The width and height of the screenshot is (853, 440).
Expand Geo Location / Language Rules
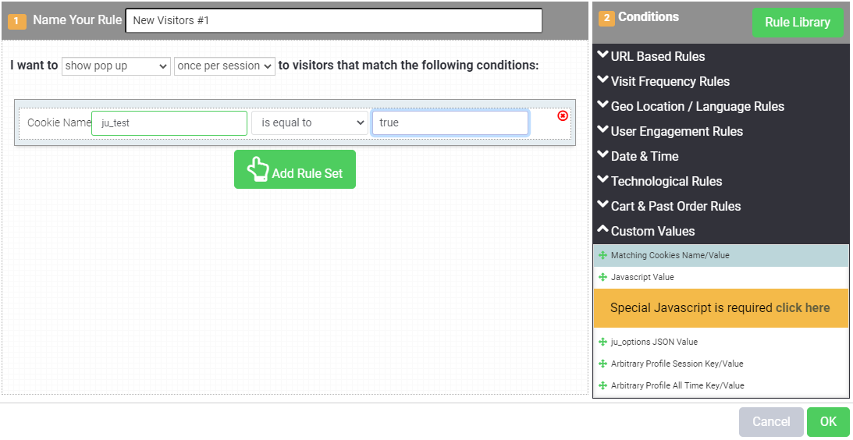pos(697,106)
